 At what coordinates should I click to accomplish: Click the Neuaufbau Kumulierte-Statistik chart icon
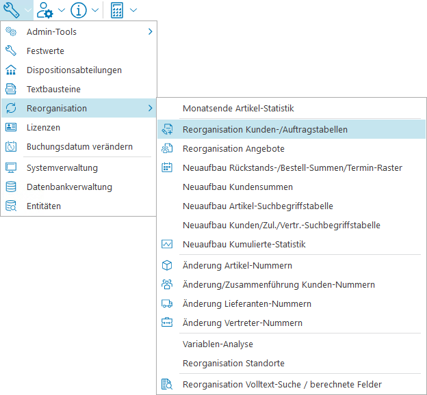coord(167,244)
